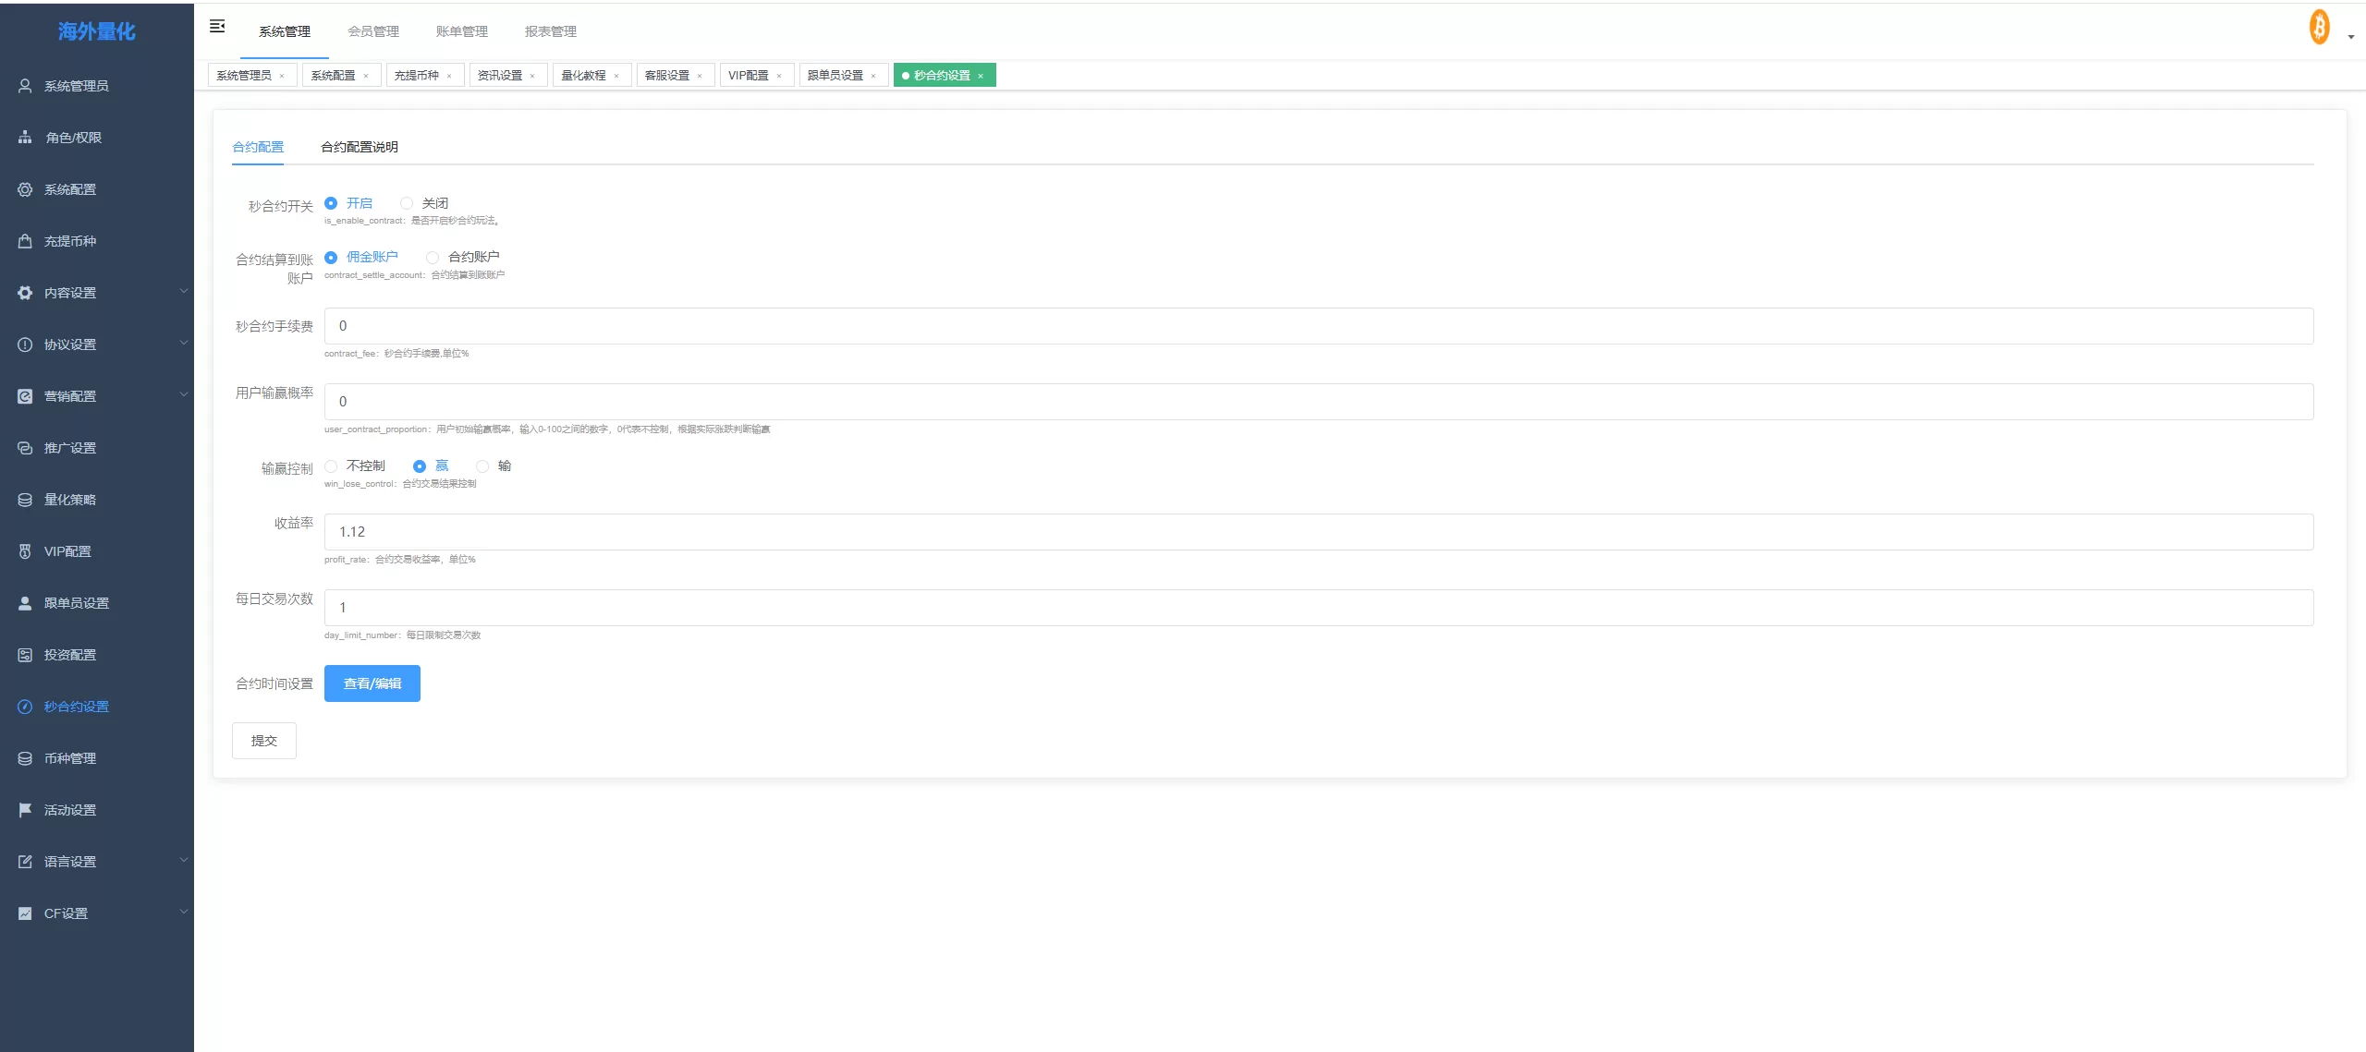Image resolution: width=2366 pixels, height=1052 pixels.
Task: Expand 营销配置 menu chevron
Action: [183, 395]
